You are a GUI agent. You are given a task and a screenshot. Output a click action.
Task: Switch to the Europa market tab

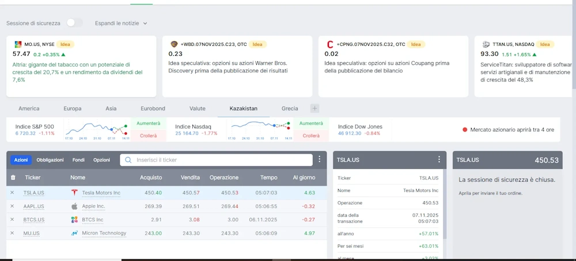(x=73, y=108)
